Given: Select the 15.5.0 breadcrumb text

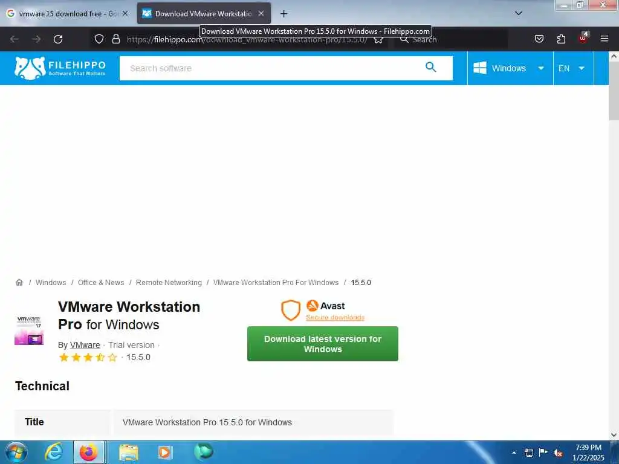Looking at the screenshot, I should [361, 283].
